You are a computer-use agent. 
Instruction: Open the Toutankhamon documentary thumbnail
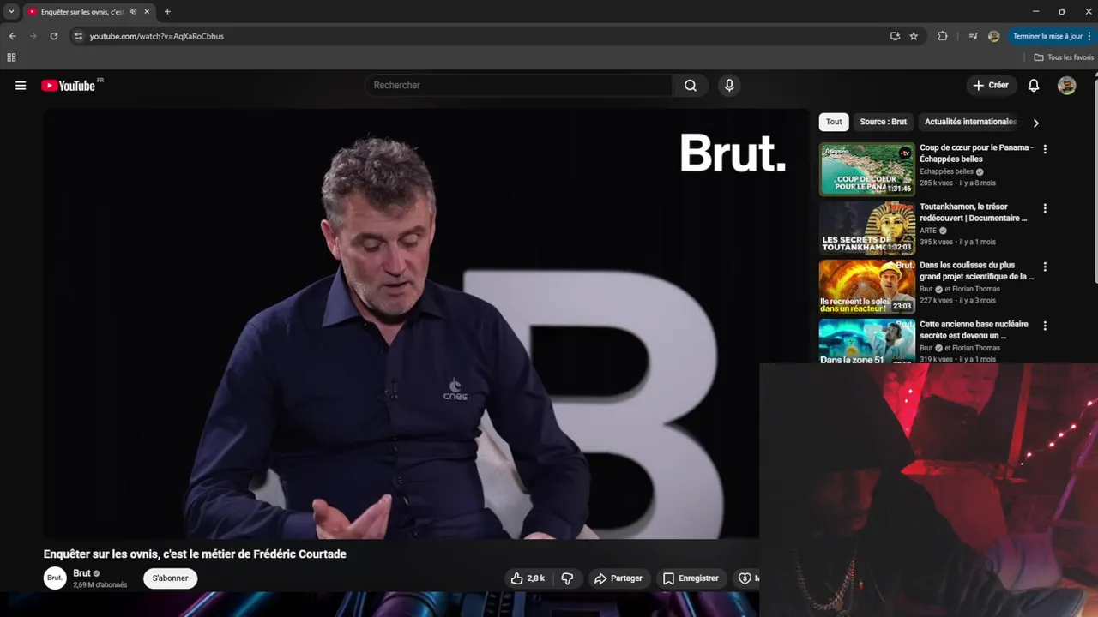tap(867, 228)
